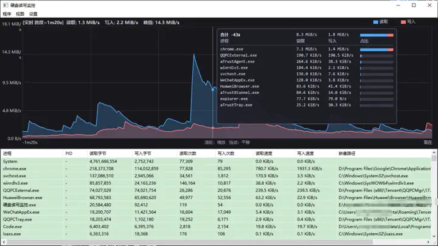The image size is (438, 246).
Task: Click the 写入: 2.2 MiB/s readout
Action: [122, 22]
